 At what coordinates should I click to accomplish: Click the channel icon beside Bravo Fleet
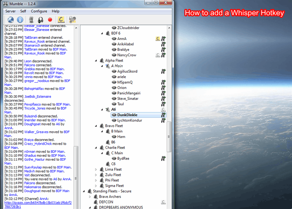point(102,126)
